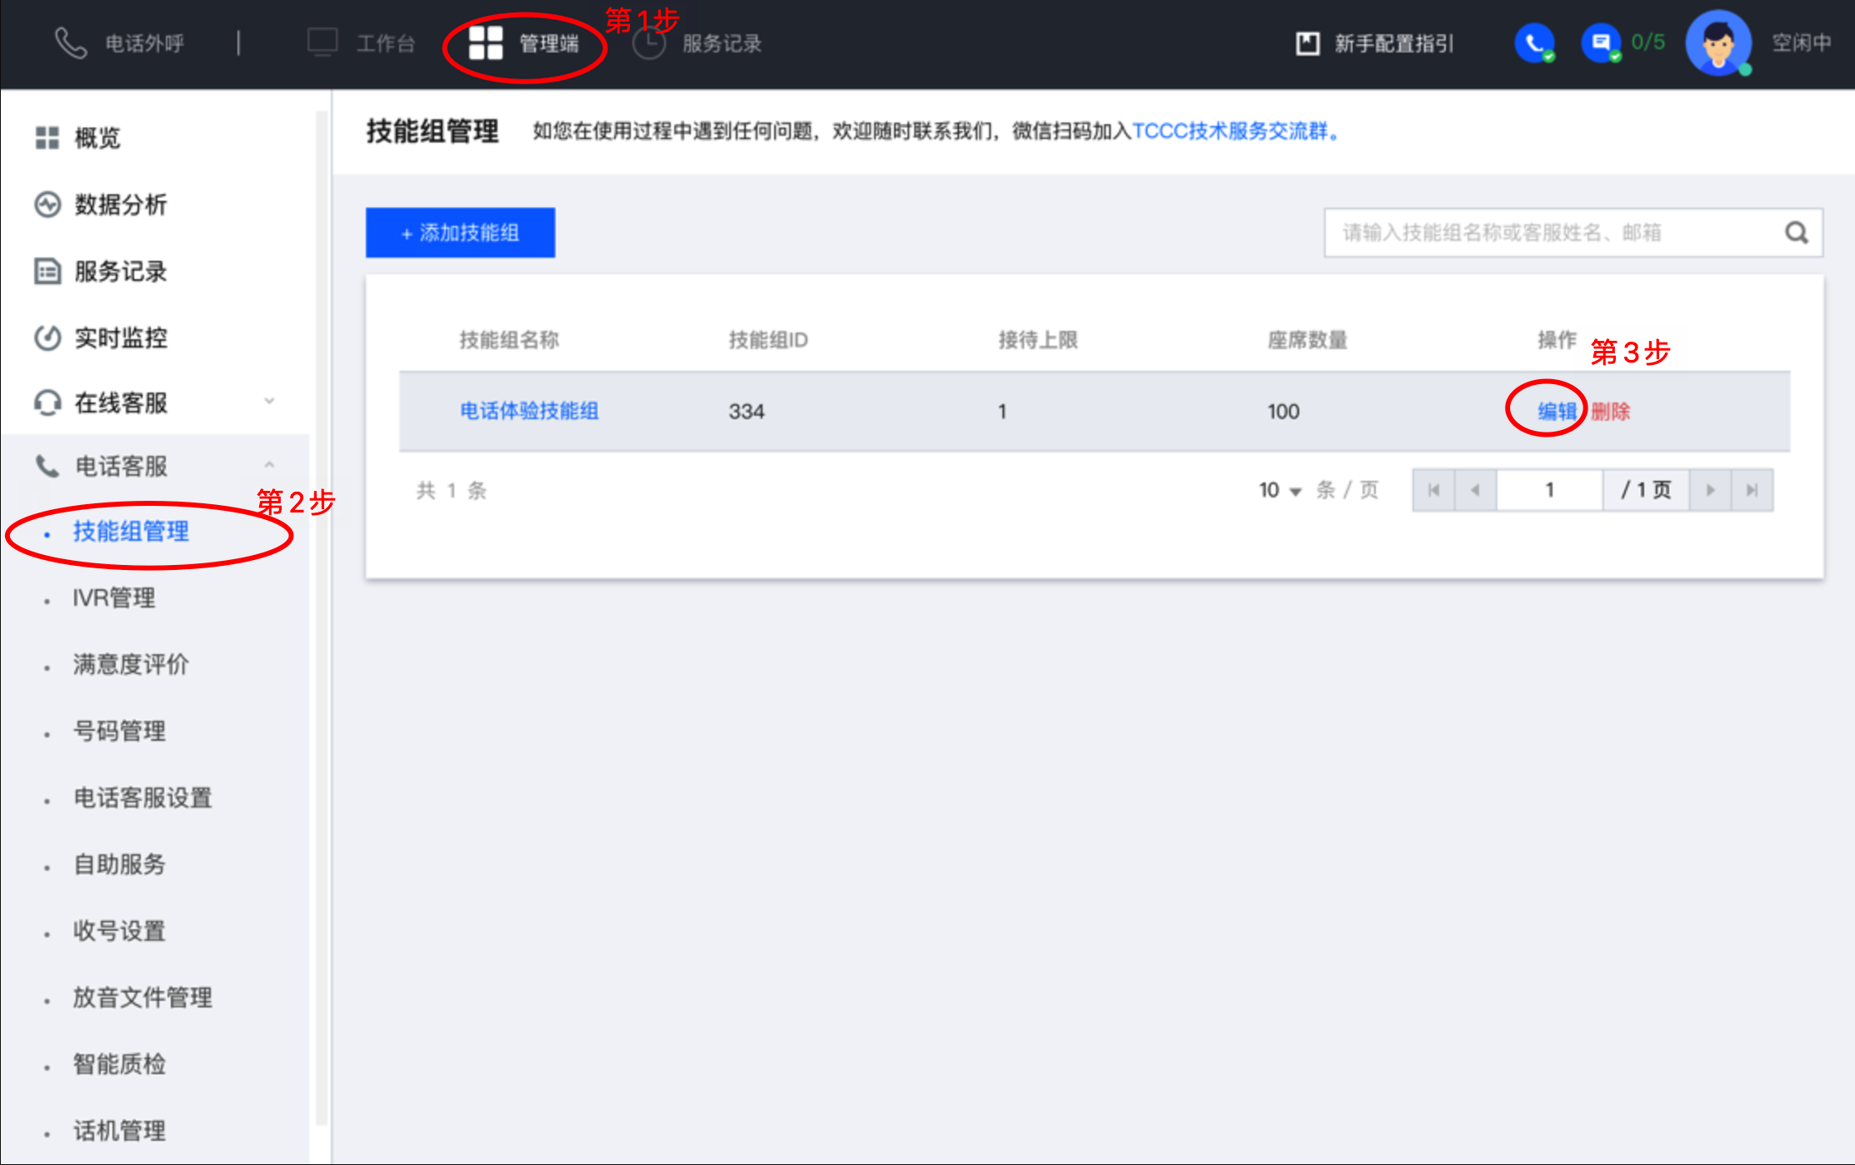Open the user avatar profile
Viewport: 1855px width, 1165px height.
[1718, 43]
